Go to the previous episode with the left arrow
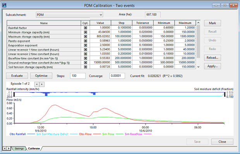Viewport: 240px width, 154px height. click(x=37, y=84)
